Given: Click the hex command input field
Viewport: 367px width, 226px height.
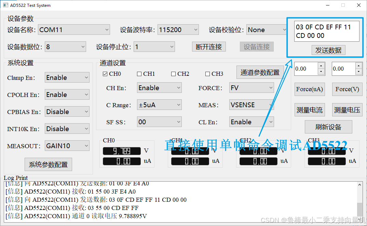Looking at the screenshot, I should 327,31.
